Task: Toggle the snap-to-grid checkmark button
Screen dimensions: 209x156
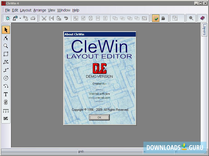Action: [x=155, y=18]
